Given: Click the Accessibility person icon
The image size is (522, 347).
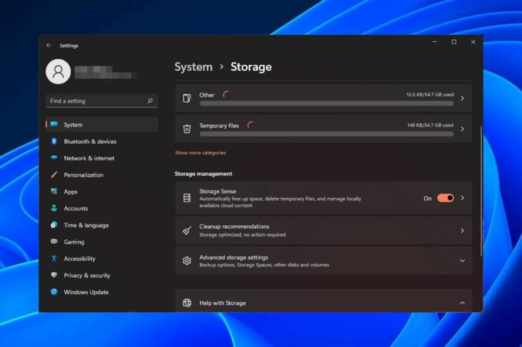Looking at the screenshot, I should pos(54,258).
